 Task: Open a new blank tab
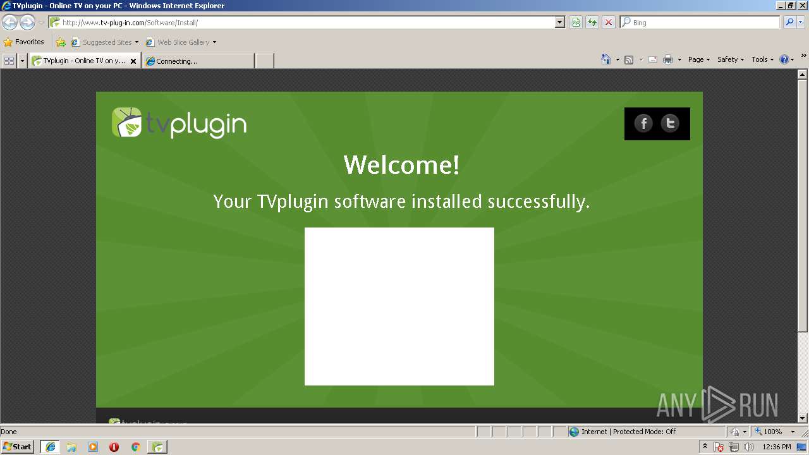coord(264,61)
